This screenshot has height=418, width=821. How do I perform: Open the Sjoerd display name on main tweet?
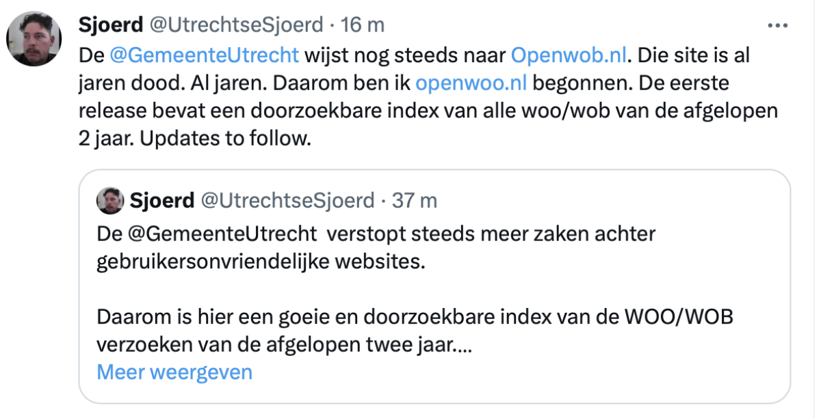pos(110,25)
